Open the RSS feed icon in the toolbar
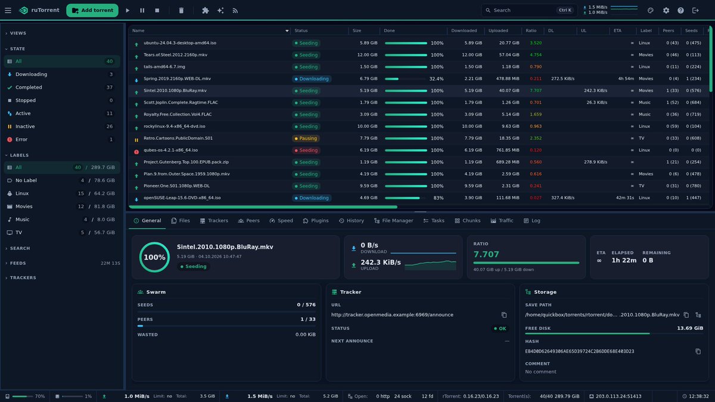Viewport: 715px width, 402px height. coord(235,10)
